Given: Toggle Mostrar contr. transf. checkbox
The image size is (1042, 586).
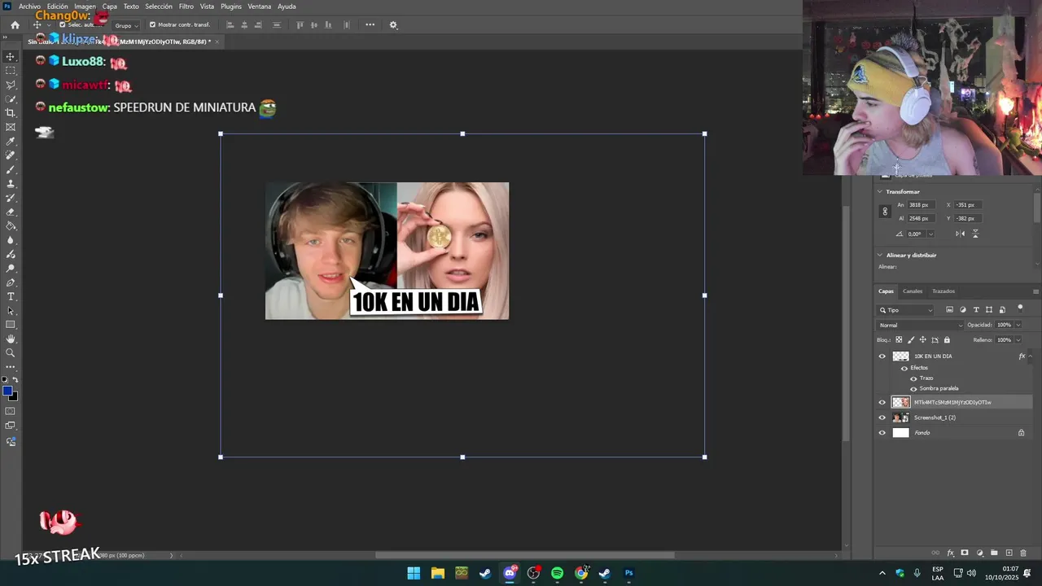Looking at the screenshot, I should point(152,25).
